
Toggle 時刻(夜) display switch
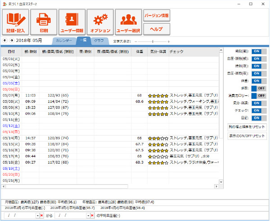(259, 66)
